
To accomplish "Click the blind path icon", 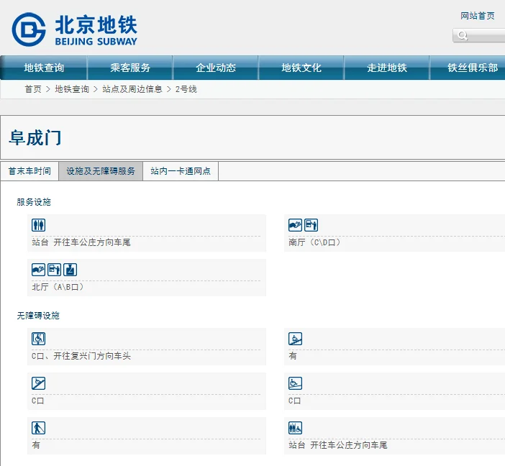I will click(x=38, y=428).
